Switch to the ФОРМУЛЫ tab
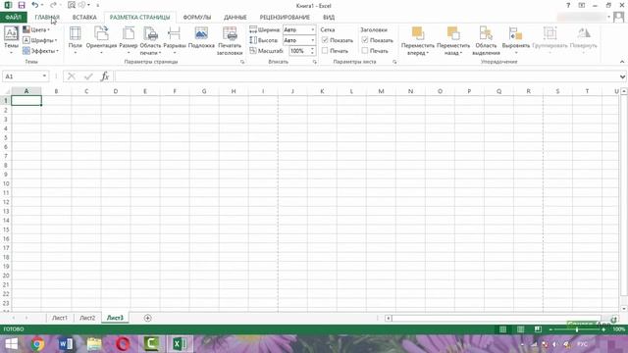Viewport: 628px width, 353px height. (x=196, y=18)
